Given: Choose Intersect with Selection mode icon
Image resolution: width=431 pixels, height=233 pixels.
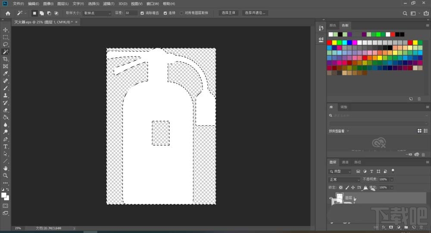Looking at the screenshot, I should tap(56, 13).
